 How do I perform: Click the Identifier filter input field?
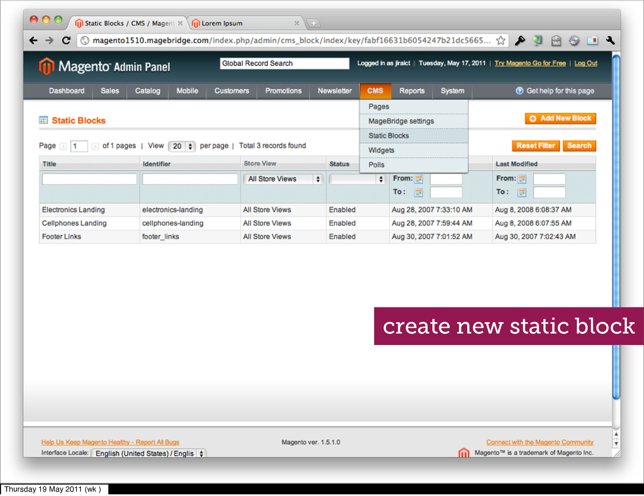(x=190, y=179)
